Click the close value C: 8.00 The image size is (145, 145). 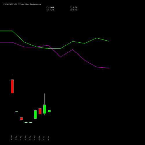50,8
